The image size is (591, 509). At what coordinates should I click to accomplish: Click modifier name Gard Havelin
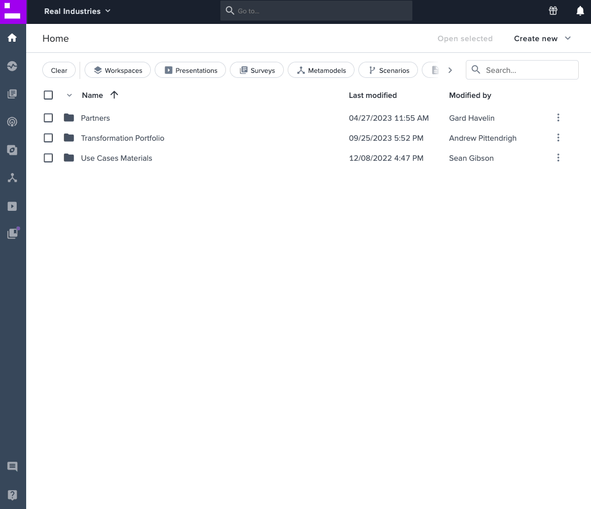[471, 118]
